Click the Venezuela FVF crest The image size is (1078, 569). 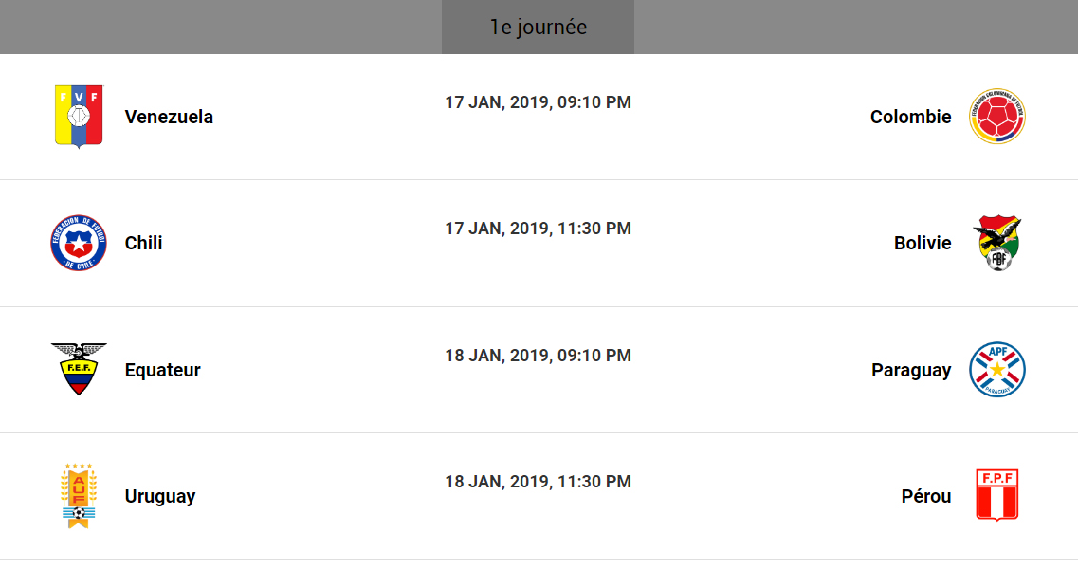pos(79,117)
